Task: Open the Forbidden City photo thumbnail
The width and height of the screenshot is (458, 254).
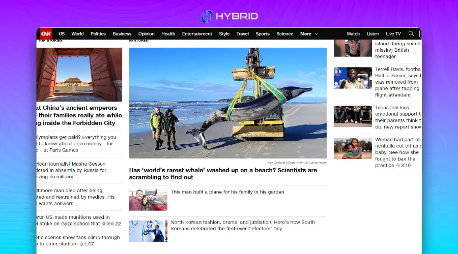Action: [79, 75]
